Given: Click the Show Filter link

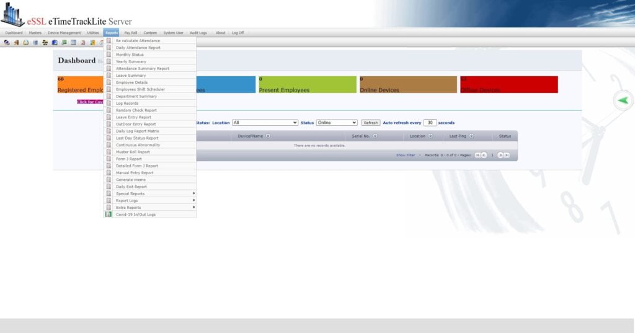Looking at the screenshot, I should pyautogui.click(x=406, y=155).
